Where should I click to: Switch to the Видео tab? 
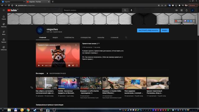(x=55, y=38)
